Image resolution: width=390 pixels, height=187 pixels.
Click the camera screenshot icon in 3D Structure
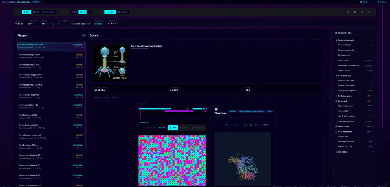[251, 125]
